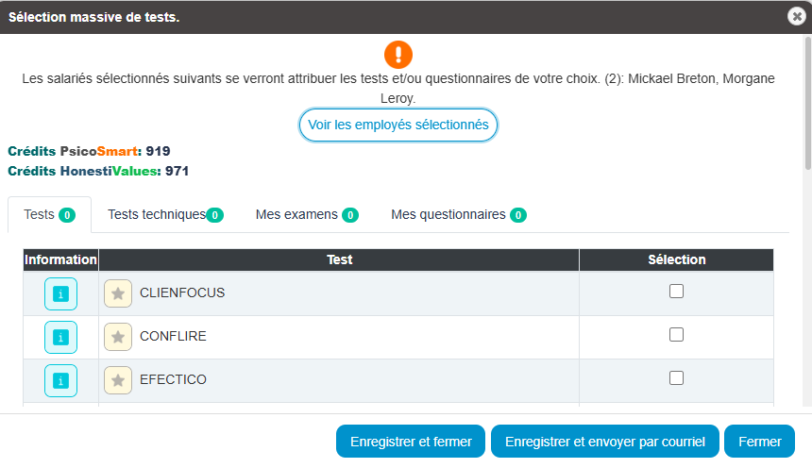Open info icon for CONFLIRE test

click(x=60, y=337)
